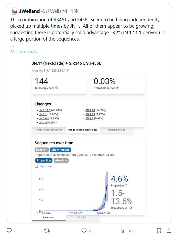Enable the Log scale checkbox
This screenshot has height=236, width=178.
point(36,166)
